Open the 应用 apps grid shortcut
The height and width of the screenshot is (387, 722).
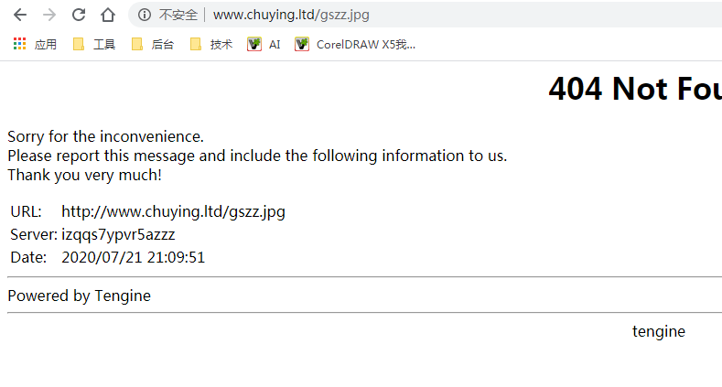(x=35, y=44)
